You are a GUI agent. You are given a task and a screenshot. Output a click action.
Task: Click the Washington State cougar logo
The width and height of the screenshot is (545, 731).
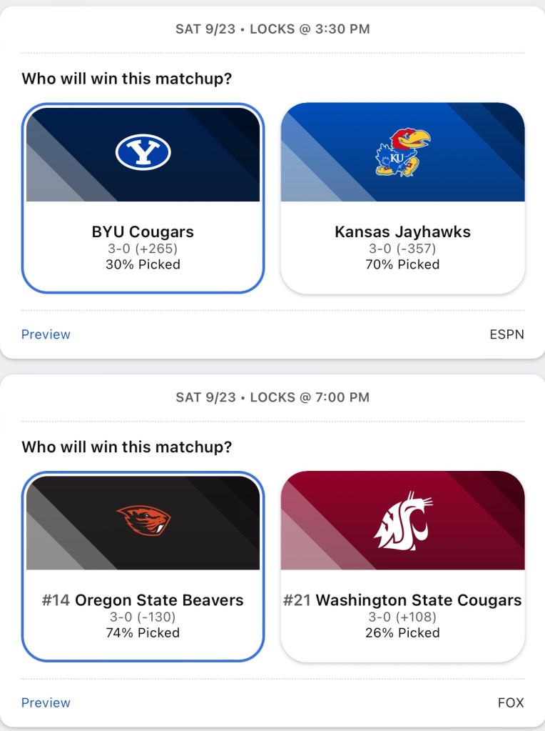tap(403, 520)
